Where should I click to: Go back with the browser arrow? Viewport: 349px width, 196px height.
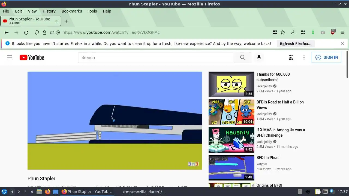7,32
